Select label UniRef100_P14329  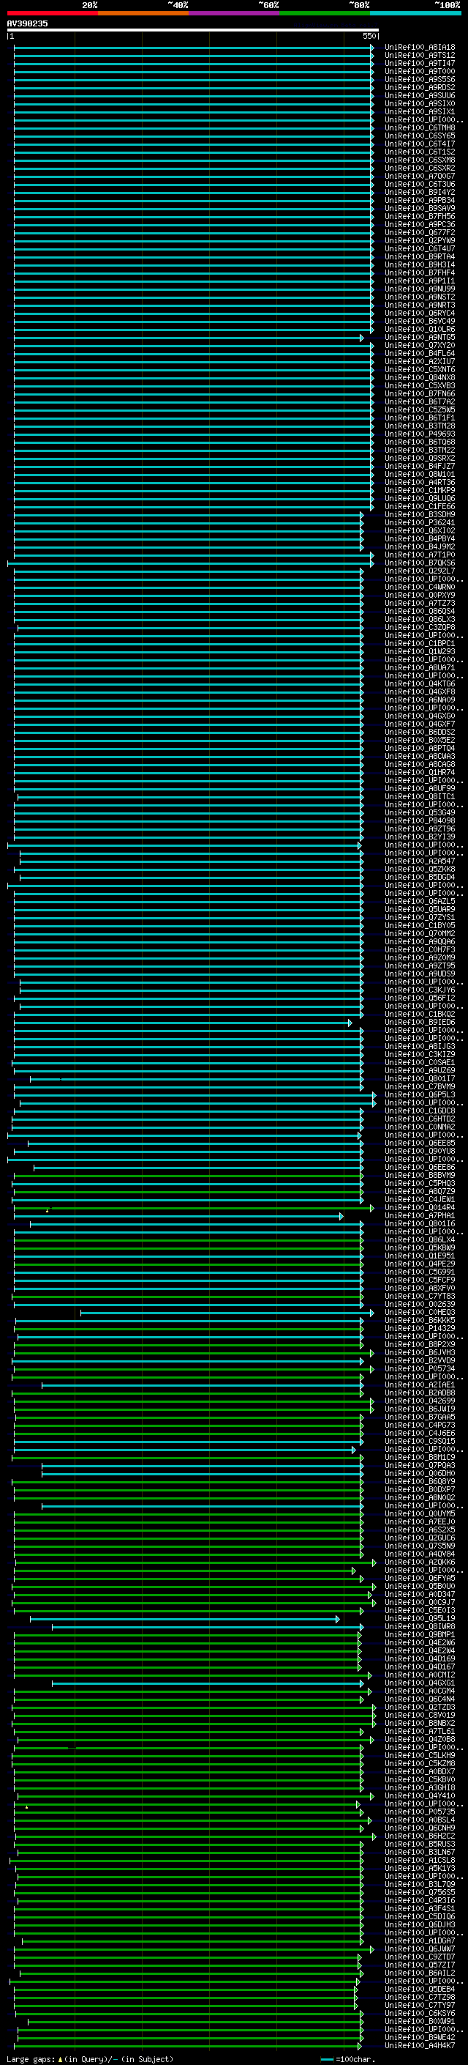420,1328
